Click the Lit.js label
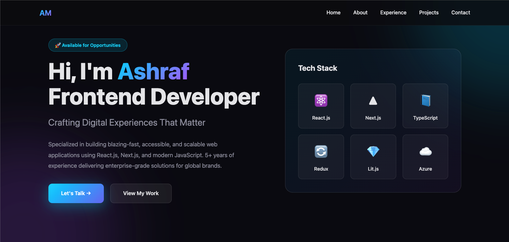This screenshot has height=242, width=509. [373, 169]
